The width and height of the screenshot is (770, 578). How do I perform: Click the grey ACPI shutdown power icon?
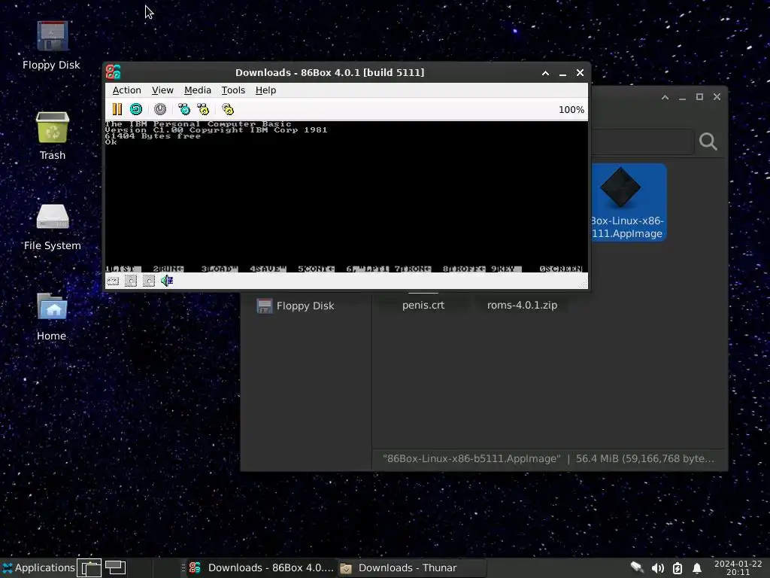(x=160, y=109)
